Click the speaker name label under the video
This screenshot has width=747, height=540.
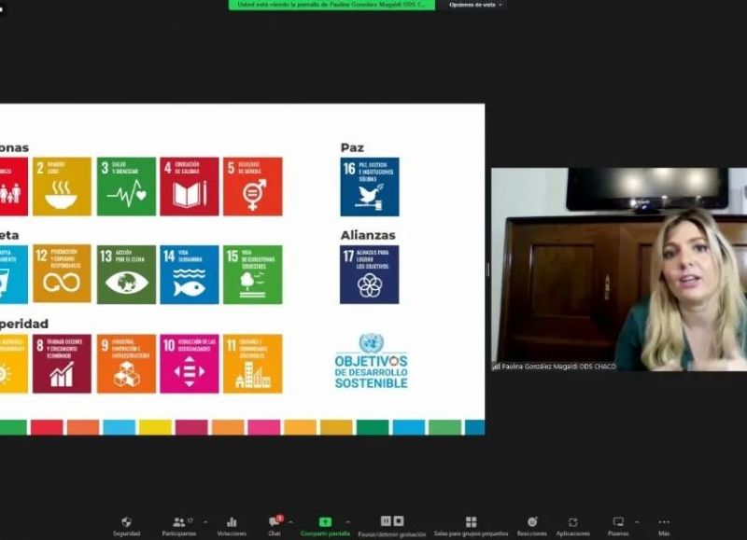[558, 367]
